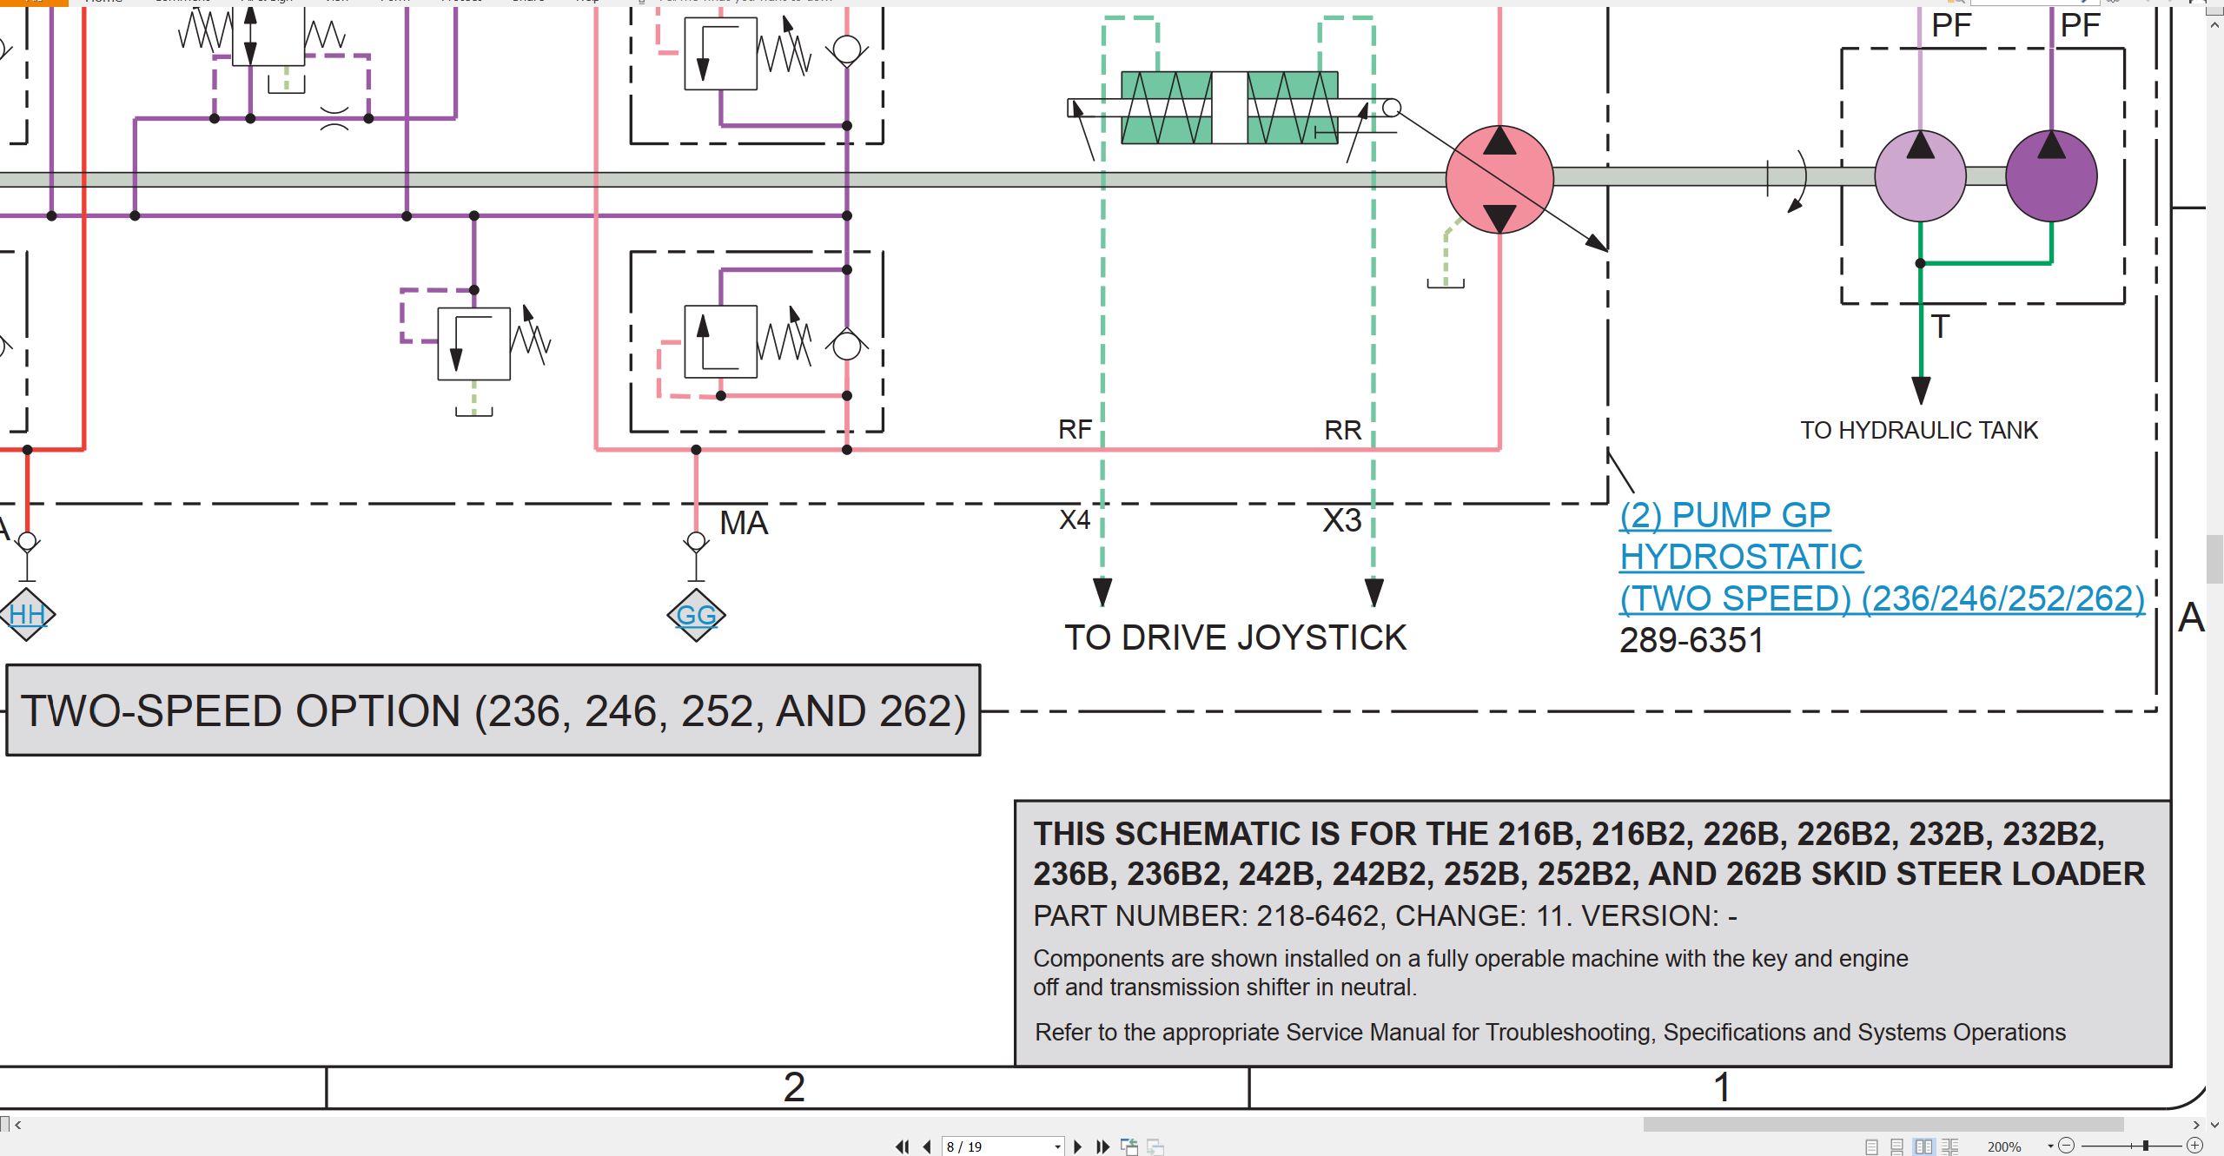Switch to continuous page view

coord(1897,1146)
